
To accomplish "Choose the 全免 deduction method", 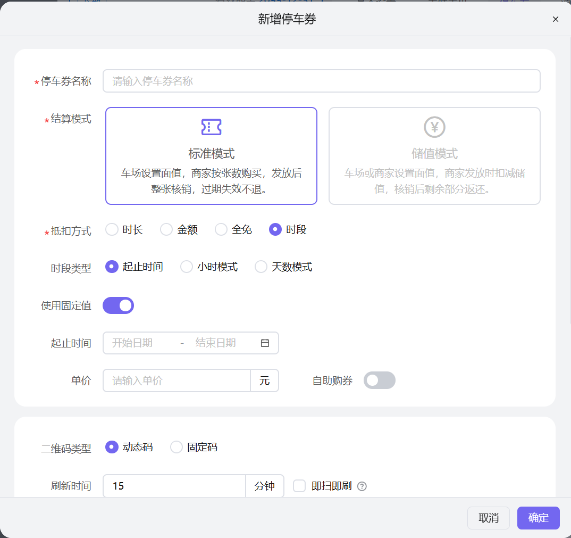I will tap(221, 229).
